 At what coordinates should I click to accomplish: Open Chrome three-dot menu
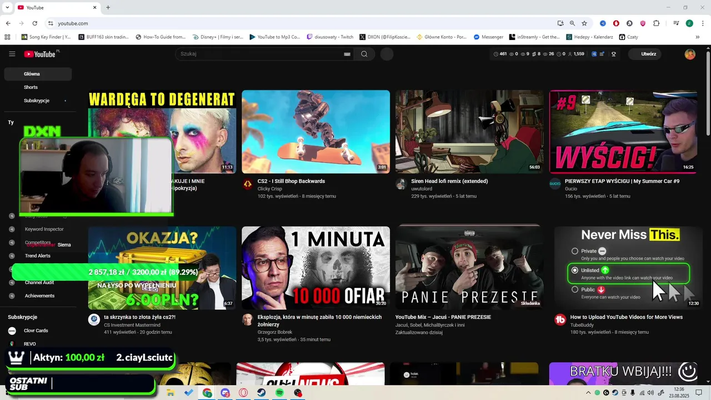pos(703,23)
